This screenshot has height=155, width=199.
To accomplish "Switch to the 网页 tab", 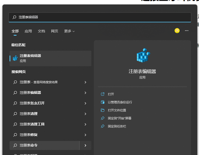I will (55, 31).
